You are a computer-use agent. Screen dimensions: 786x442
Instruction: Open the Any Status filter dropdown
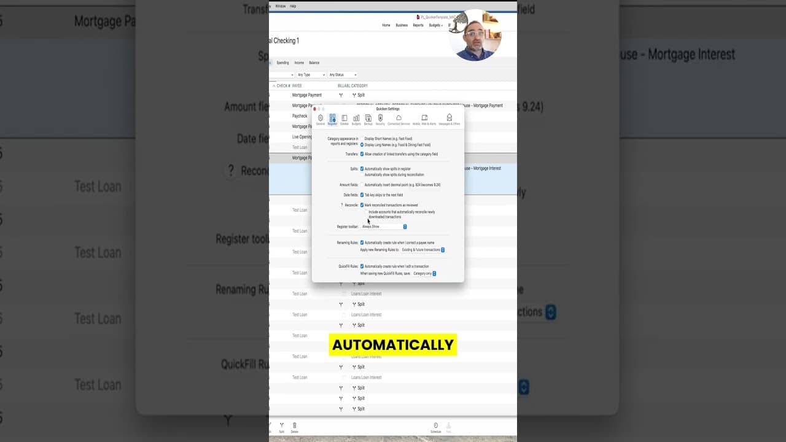point(343,75)
